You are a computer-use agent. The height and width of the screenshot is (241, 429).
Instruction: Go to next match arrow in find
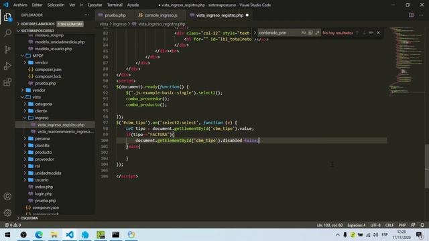[364, 33]
